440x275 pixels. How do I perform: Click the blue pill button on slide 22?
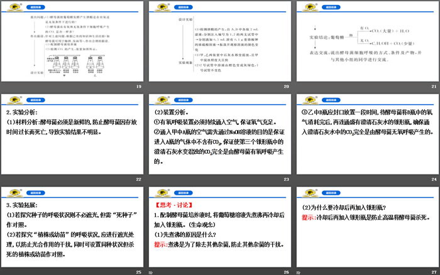tap(36, 100)
